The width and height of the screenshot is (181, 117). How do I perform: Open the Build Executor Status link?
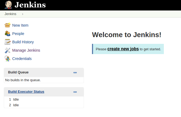pyautogui.click(x=26, y=92)
